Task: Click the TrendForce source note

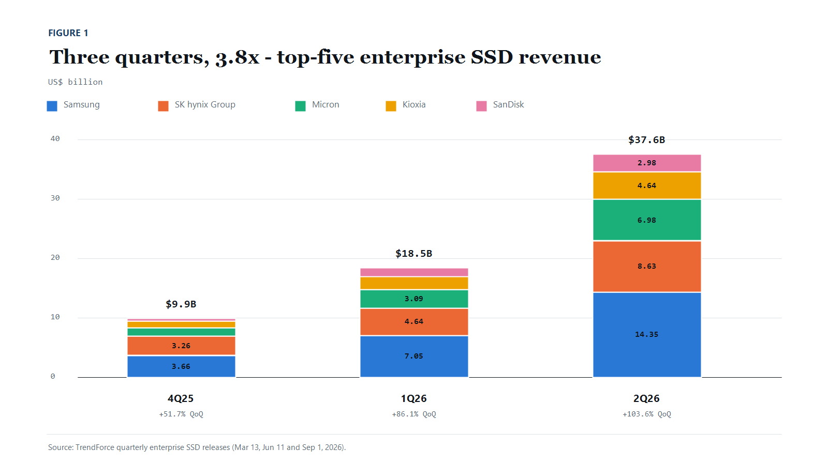Action: [197, 447]
